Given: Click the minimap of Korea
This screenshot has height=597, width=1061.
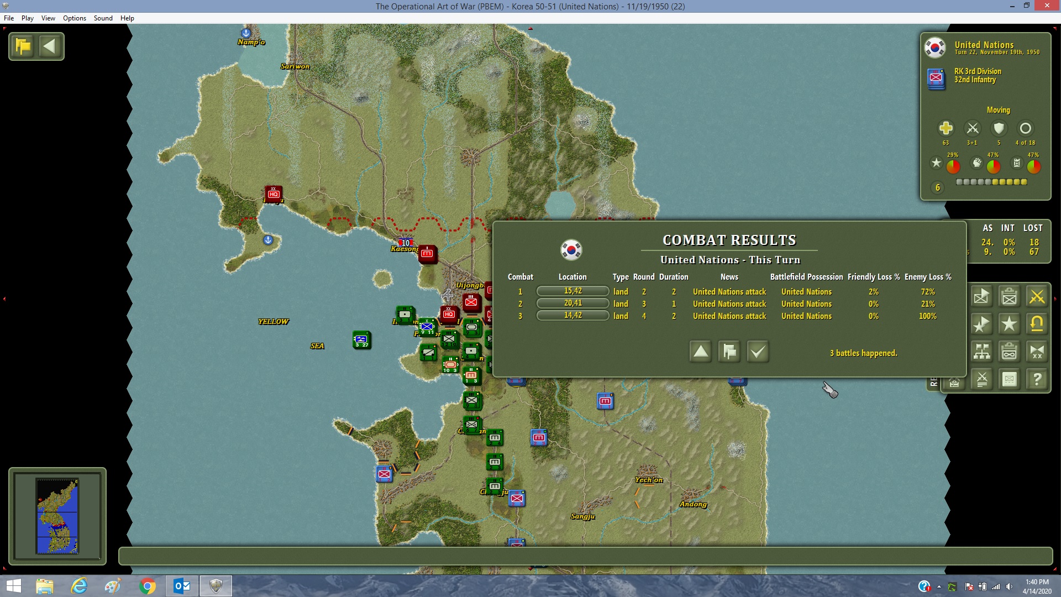Looking at the screenshot, I should pyautogui.click(x=57, y=516).
